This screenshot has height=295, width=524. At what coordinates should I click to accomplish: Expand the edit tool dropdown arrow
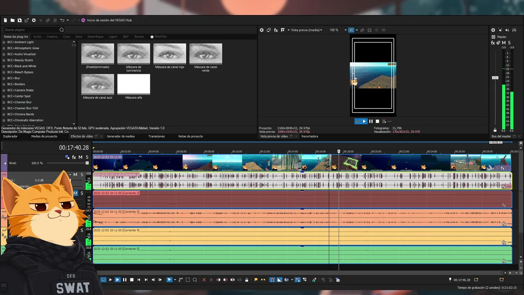(x=175, y=280)
